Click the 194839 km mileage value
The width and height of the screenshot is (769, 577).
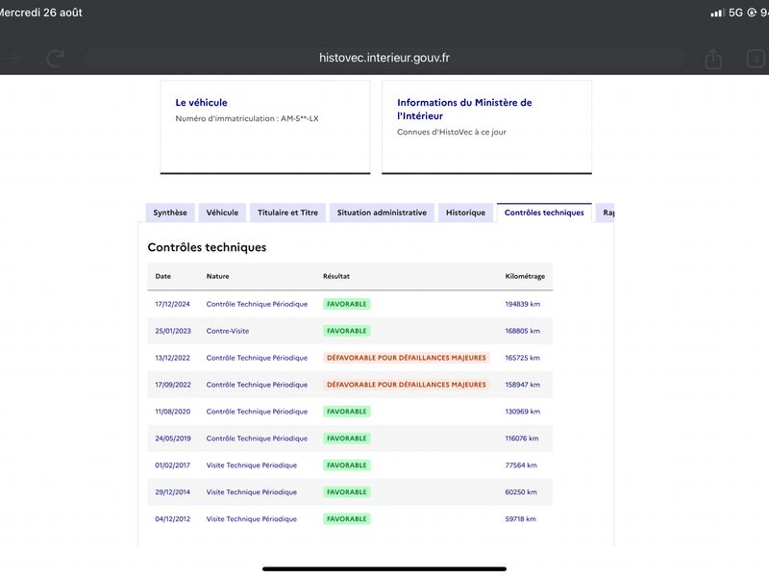[x=522, y=304]
